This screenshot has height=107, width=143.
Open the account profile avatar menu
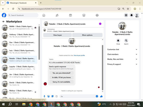click(137, 15)
